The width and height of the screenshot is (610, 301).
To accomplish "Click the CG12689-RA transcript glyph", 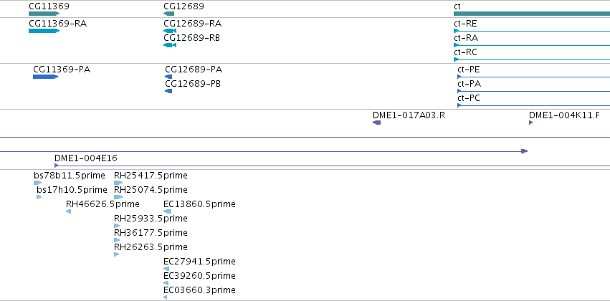I will tap(170, 31).
